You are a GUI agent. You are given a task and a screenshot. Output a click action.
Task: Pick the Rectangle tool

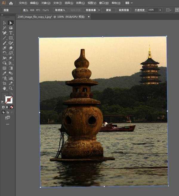11,38
